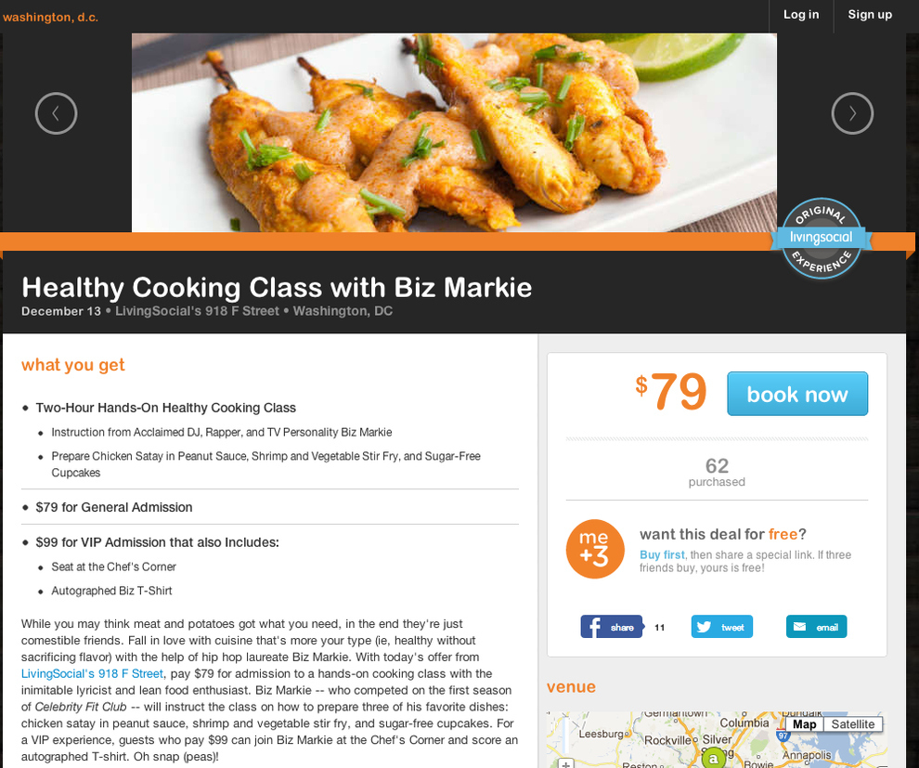Click the LivingSocial Original Experience badge
The image size is (919, 768).
[822, 238]
